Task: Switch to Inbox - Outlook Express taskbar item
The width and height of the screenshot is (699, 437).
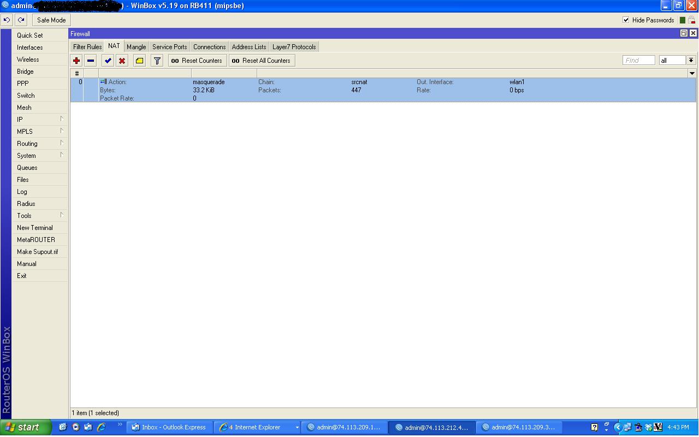Action: (x=170, y=427)
